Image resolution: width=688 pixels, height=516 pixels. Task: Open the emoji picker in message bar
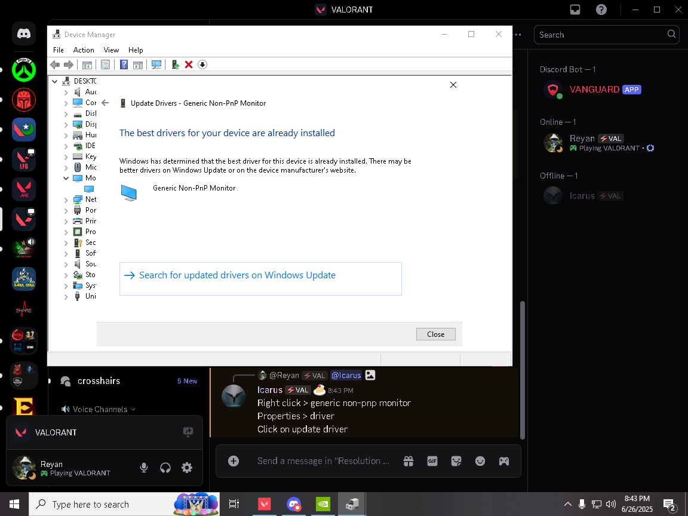480,461
